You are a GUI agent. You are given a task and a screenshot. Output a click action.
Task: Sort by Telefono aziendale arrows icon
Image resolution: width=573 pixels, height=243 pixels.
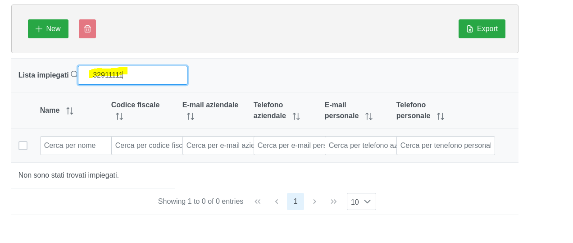point(296,116)
